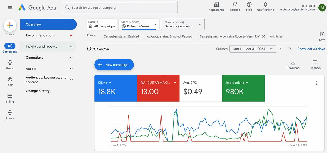Click the search for page or campaign field
Image resolution: width=327 pixels, height=153 pixels.
(x=120, y=8)
